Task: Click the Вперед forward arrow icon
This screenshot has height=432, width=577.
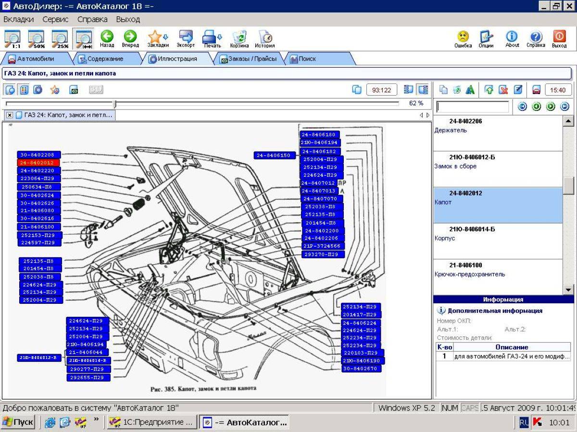Action: click(130, 36)
